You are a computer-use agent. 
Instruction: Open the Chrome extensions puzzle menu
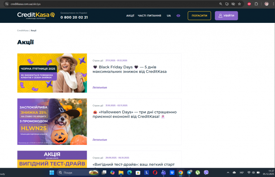point(256,4)
